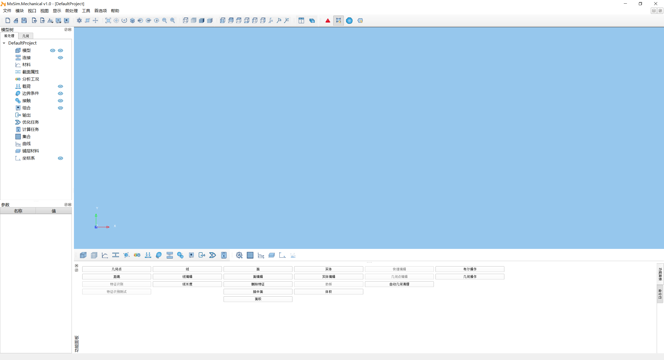Open the connection module icon in bottom toolbar
This screenshot has width=664, height=360.
(x=170, y=255)
